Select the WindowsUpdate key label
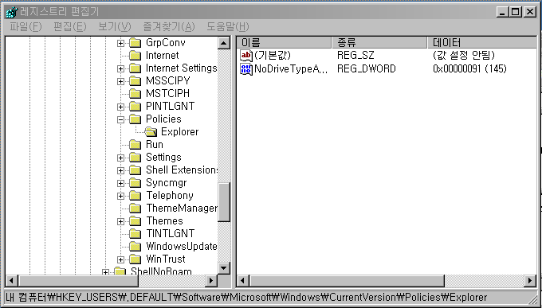Image resolution: width=542 pixels, height=308 pixels. pyautogui.click(x=182, y=247)
